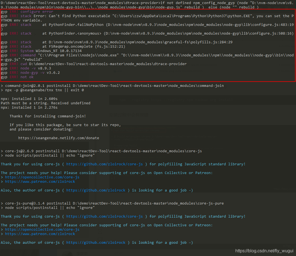Click the 'gyp ERR! configure error' line

coord(27,12)
